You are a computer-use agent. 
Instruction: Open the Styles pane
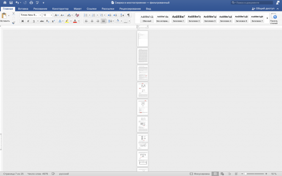(274, 19)
